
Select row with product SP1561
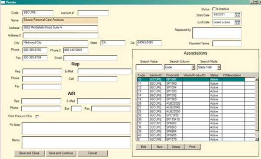[191, 79]
